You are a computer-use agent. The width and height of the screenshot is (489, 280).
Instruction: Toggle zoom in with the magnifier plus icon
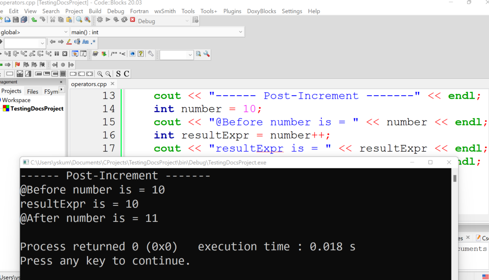100,73
